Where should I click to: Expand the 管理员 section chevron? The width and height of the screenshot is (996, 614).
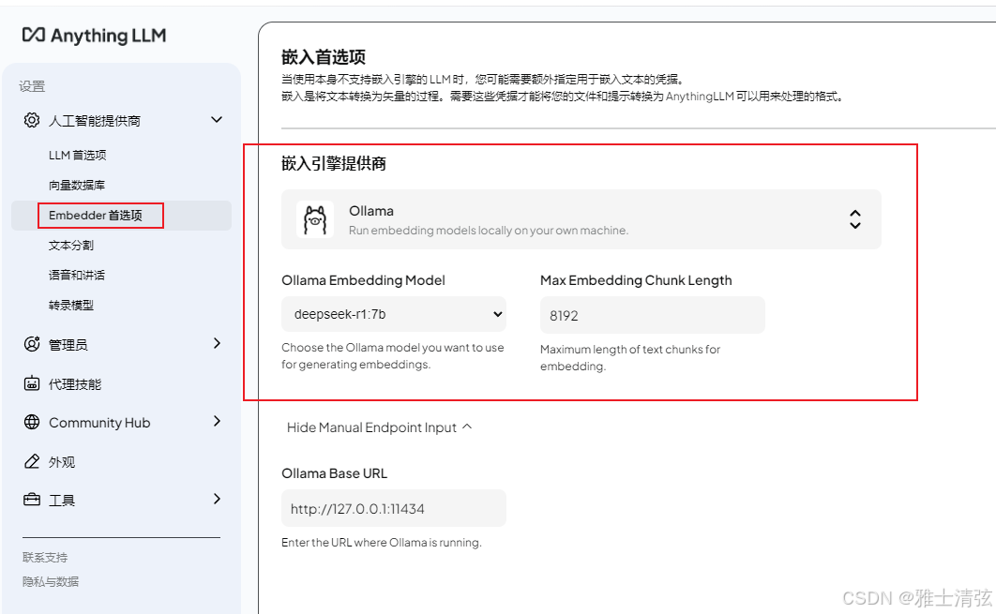(x=218, y=343)
